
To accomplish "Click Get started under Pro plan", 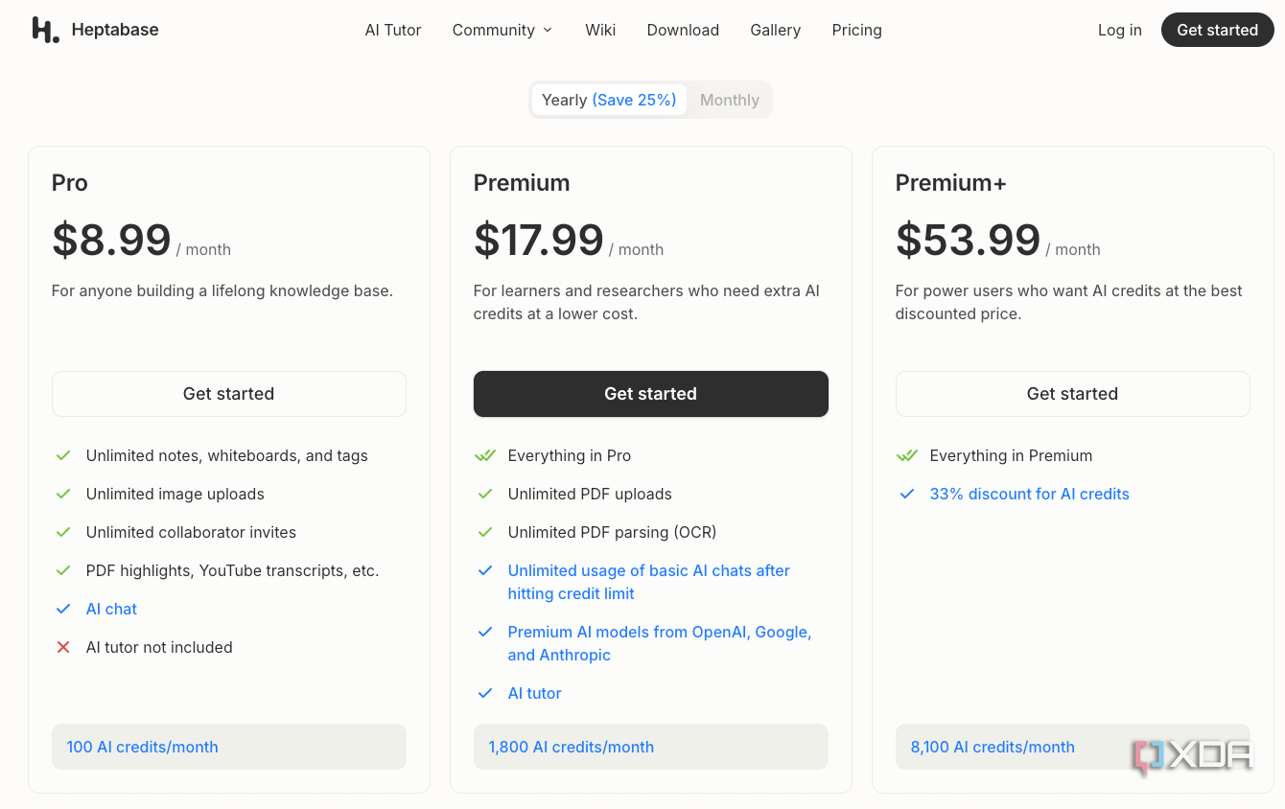I will (229, 394).
